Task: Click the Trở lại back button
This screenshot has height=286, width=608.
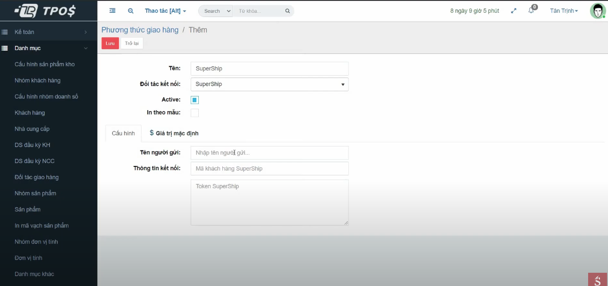Action: click(x=132, y=43)
